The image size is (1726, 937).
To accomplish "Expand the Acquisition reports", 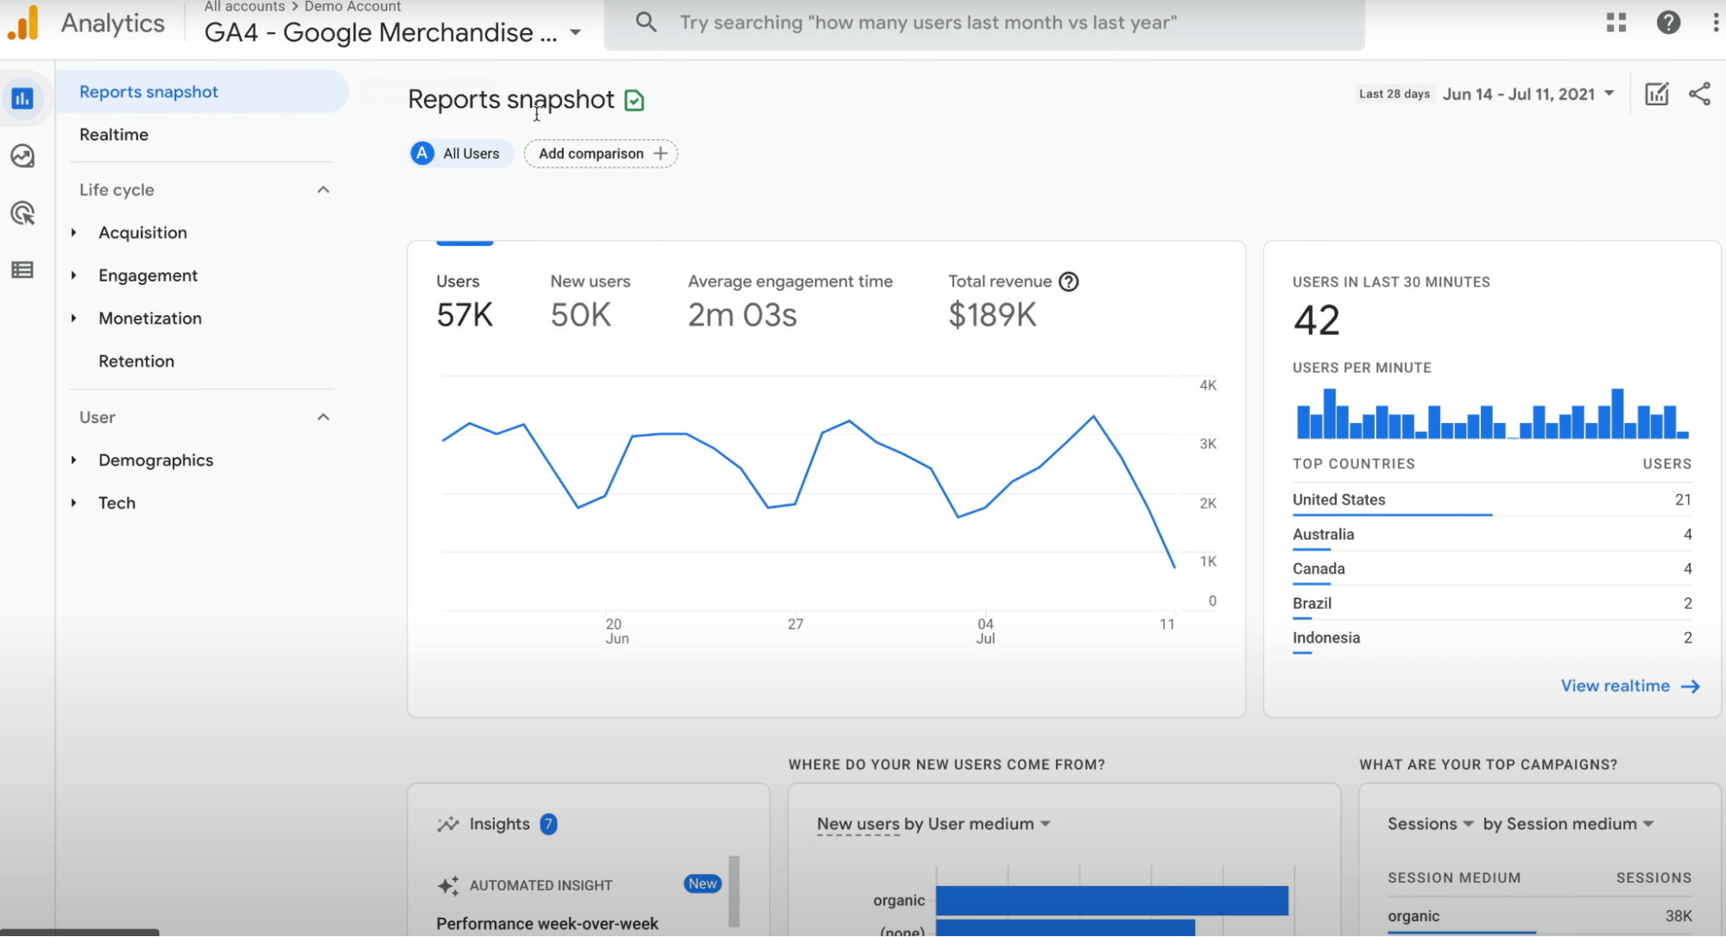I will (x=74, y=232).
